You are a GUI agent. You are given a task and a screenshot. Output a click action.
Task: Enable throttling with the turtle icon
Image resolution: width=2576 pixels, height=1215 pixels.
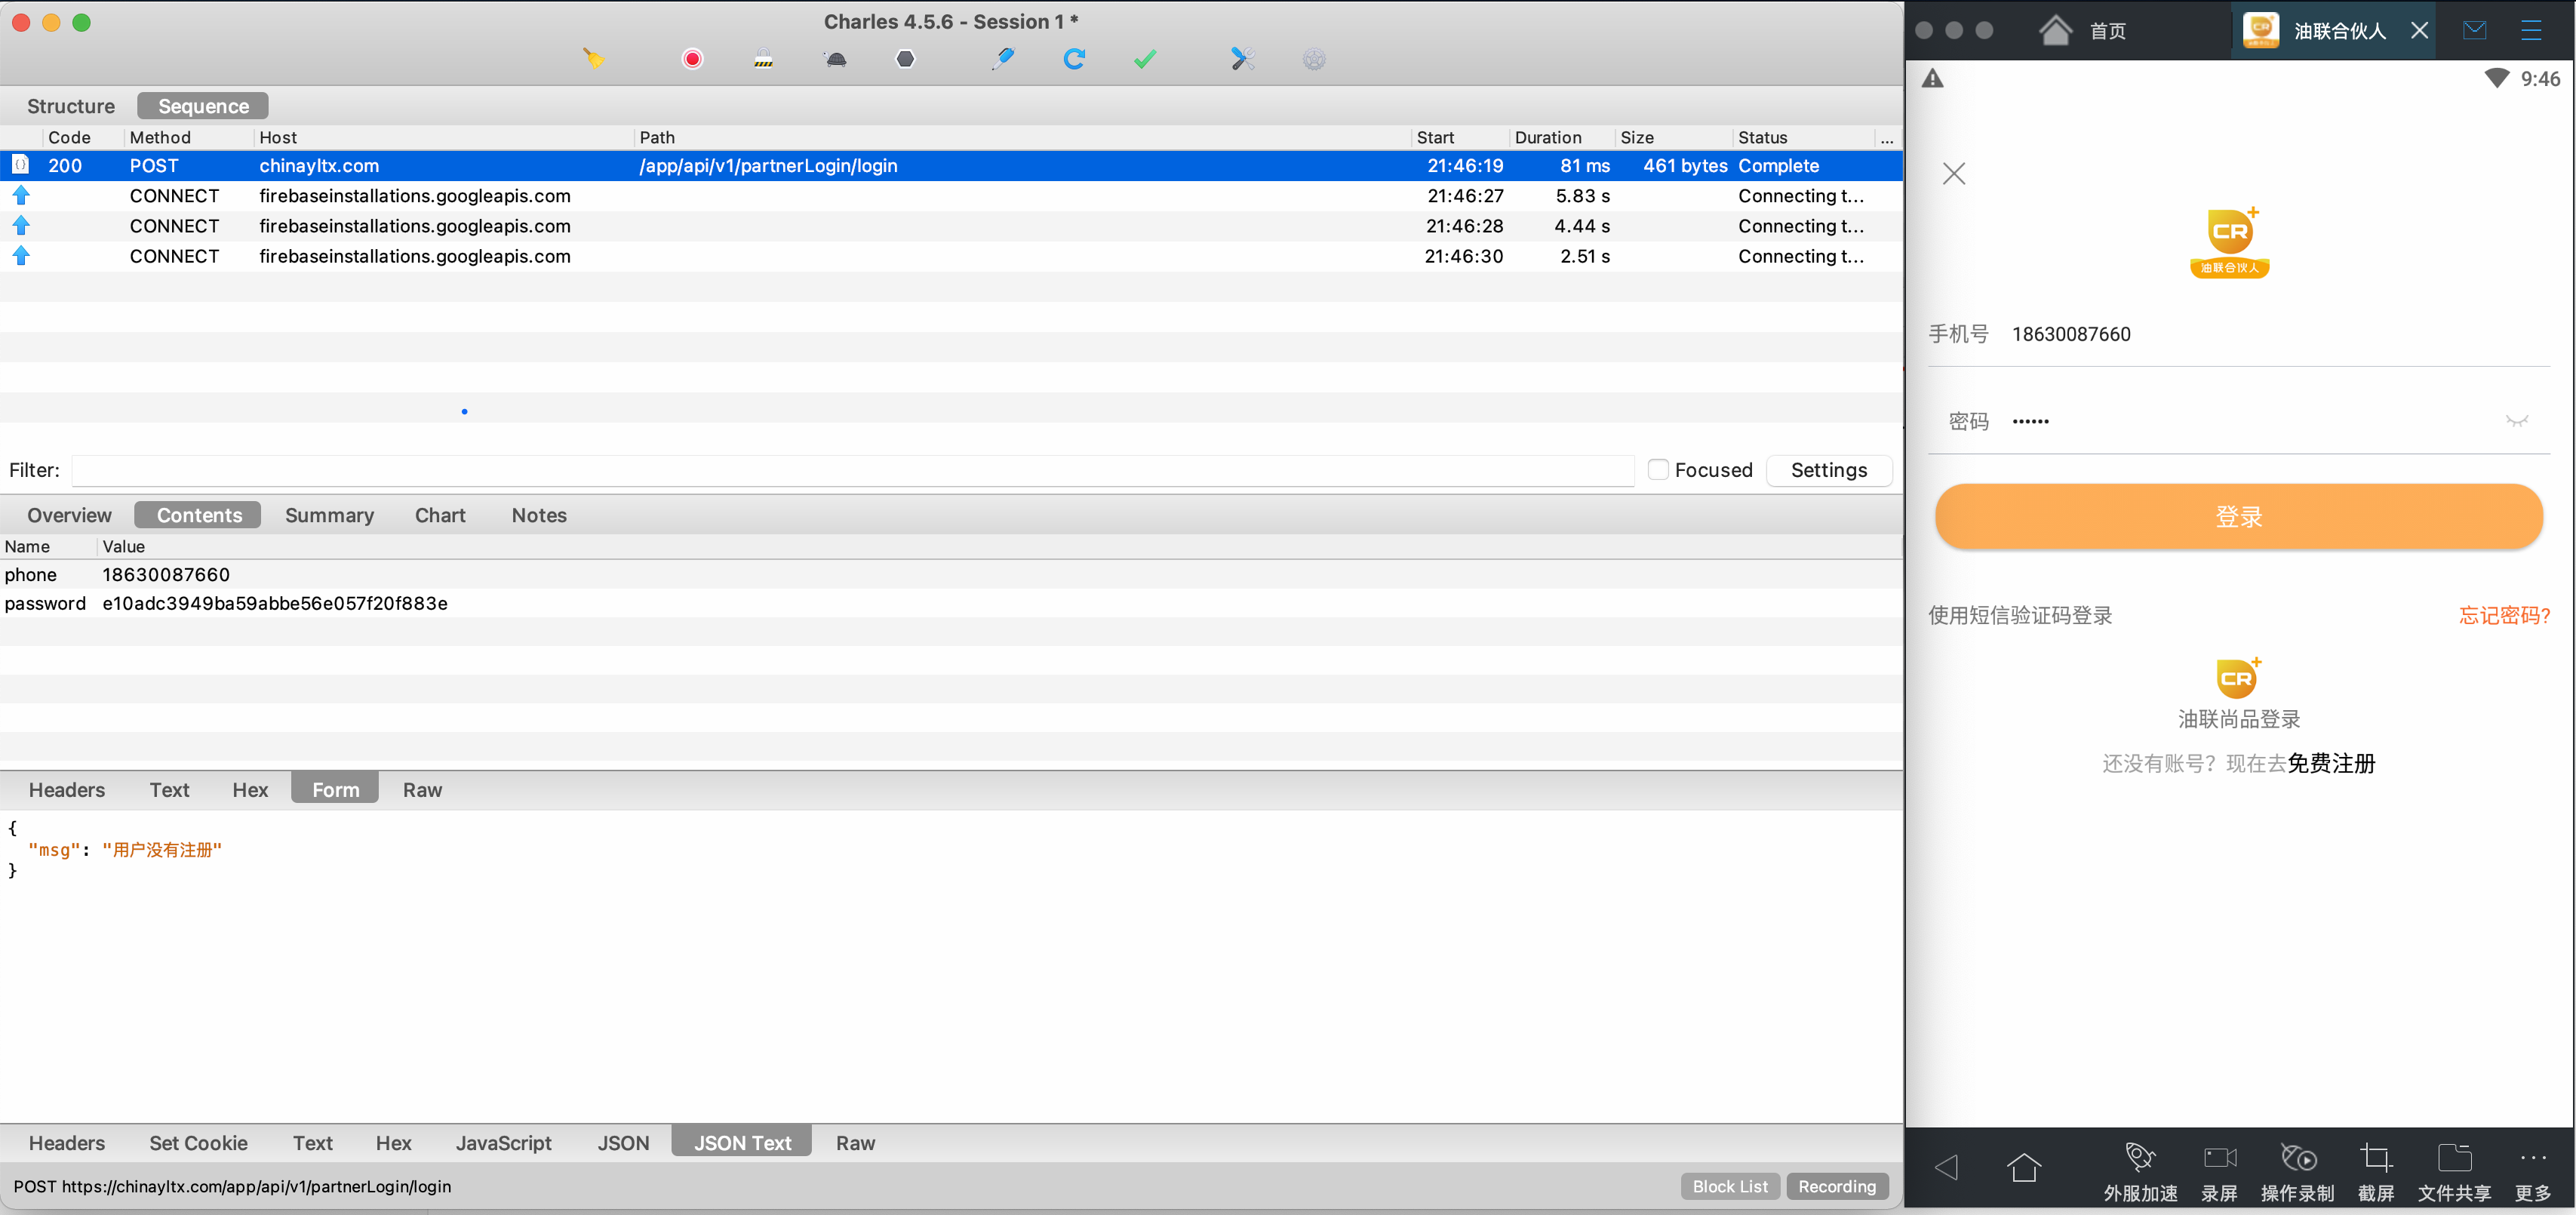pos(836,59)
